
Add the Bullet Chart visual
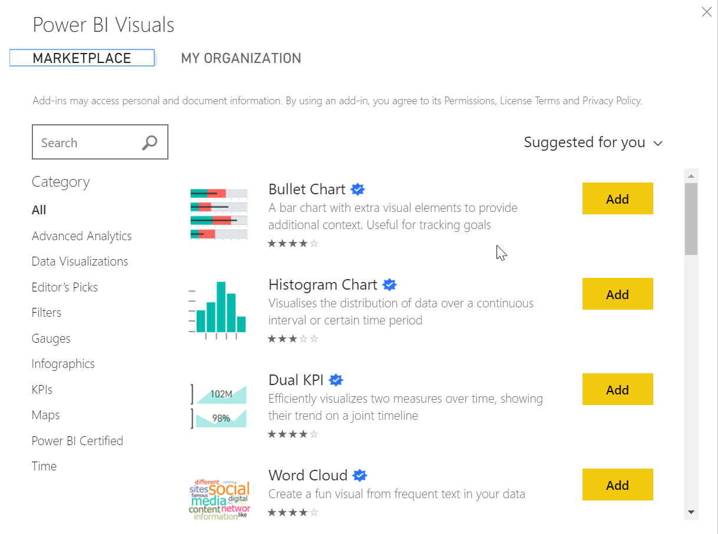(x=617, y=198)
